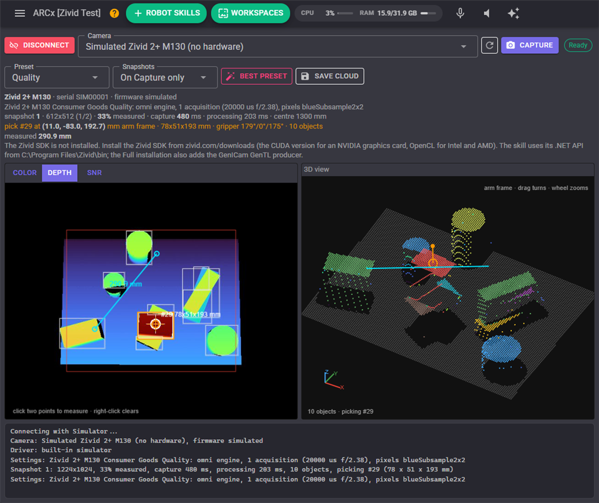Click the CPU usage bar

pyautogui.click(x=345, y=13)
